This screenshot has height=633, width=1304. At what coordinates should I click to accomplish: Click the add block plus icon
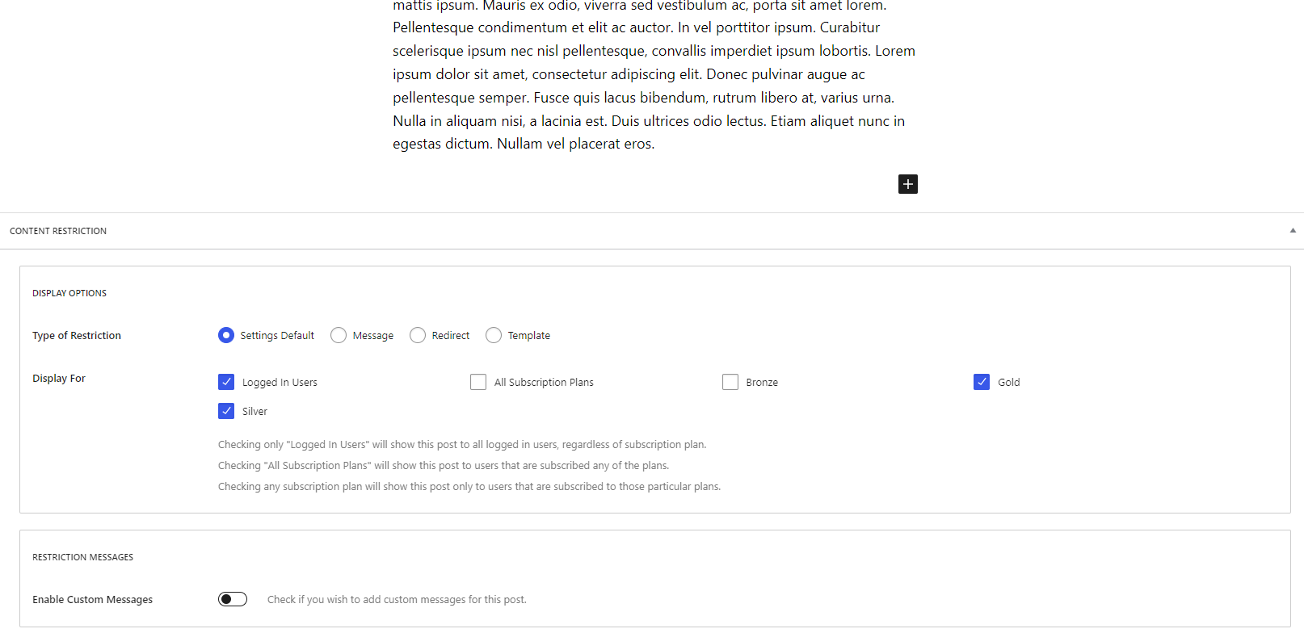click(x=908, y=184)
